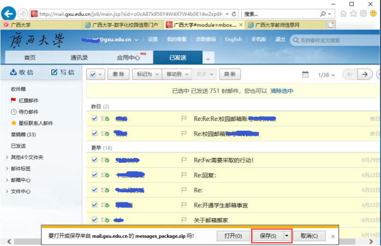Open the browser settings gear icon
The width and height of the screenshot is (381, 246).
(362, 14)
